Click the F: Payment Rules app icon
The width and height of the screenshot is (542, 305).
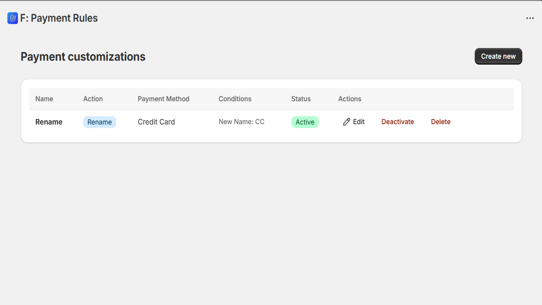13,18
